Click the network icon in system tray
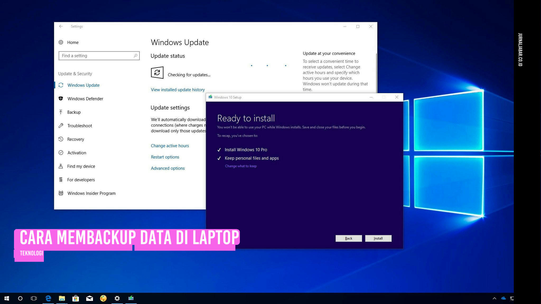 click(x=512, y=298)
